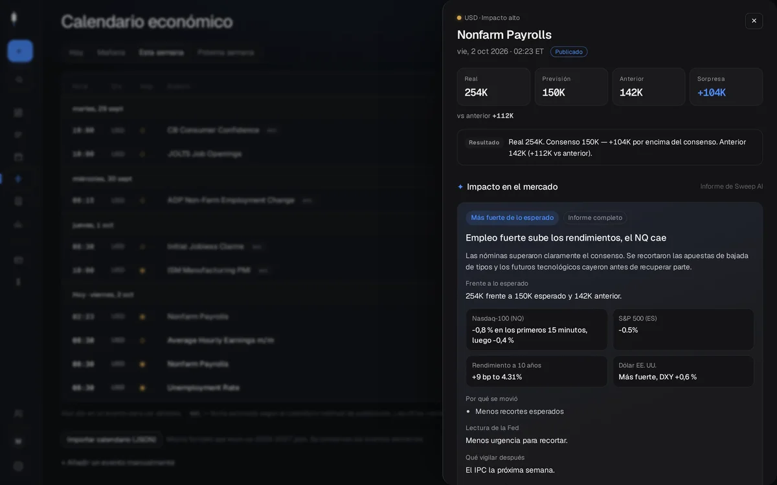Select the Más fuerte de lo esperado pill
The width and height of the screenshot is (777, 485).
pos(512,218)
